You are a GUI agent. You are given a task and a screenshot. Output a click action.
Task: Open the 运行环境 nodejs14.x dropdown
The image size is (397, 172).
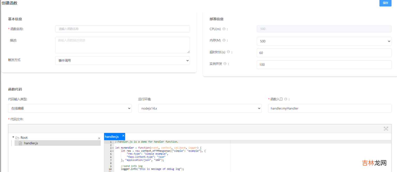point(200,109)
